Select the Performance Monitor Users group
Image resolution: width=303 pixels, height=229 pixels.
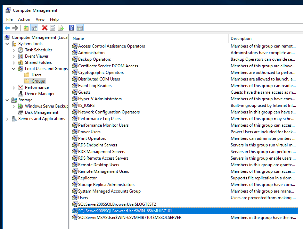(x=104, y=125)
